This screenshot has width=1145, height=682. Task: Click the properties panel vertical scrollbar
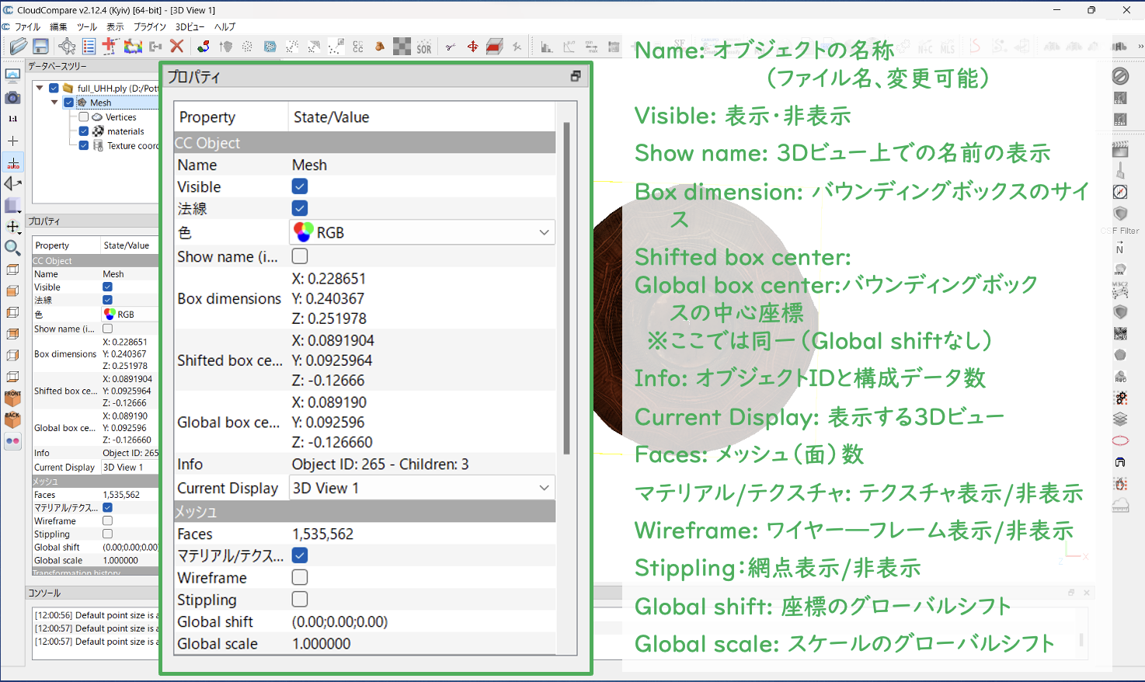(x=566, y=287)
